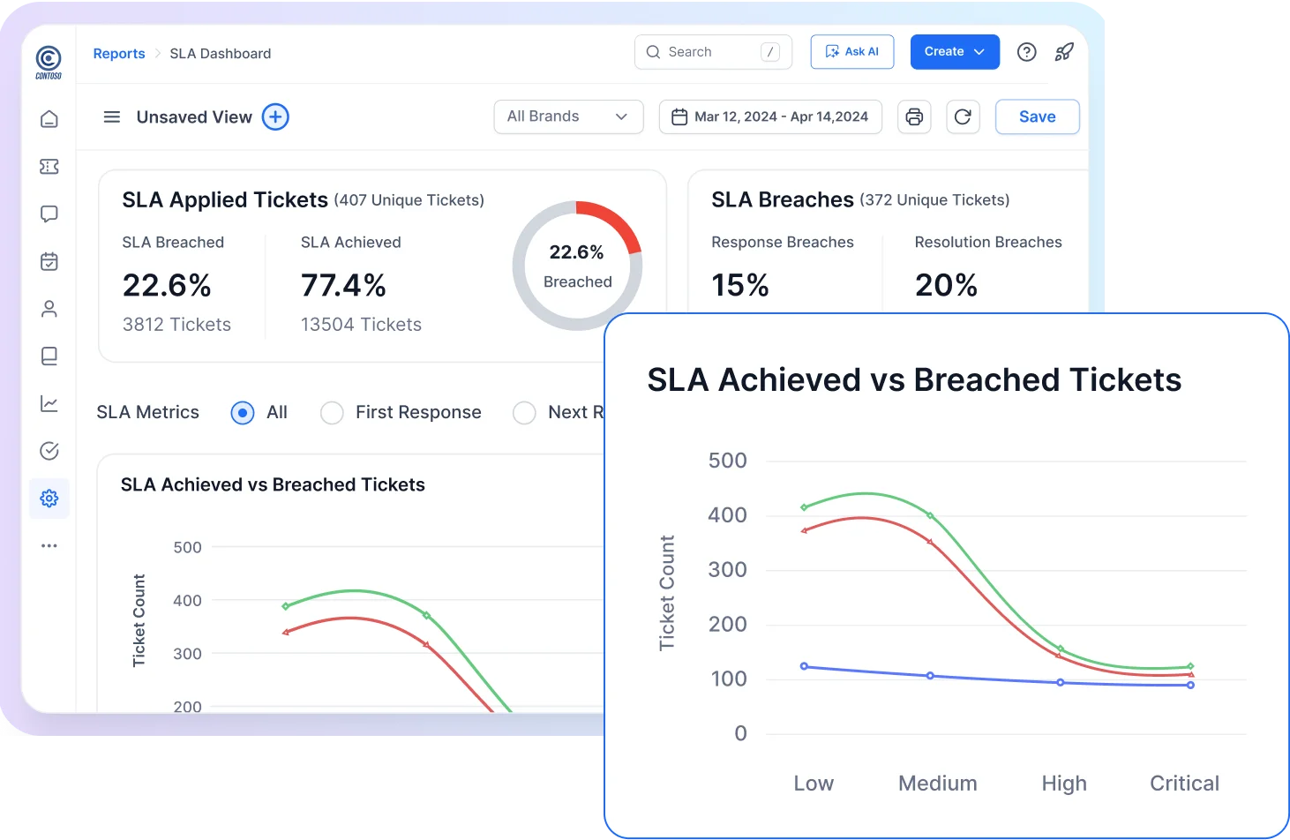Print the SLA Dashboard report

pyautogui.click(x=914, y=116)
